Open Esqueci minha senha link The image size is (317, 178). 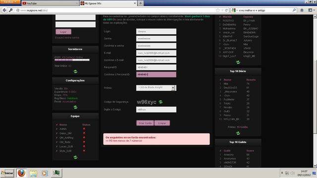coord(67,38)
